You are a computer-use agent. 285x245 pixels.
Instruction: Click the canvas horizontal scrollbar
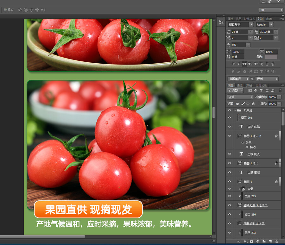(x=42, y=236)
